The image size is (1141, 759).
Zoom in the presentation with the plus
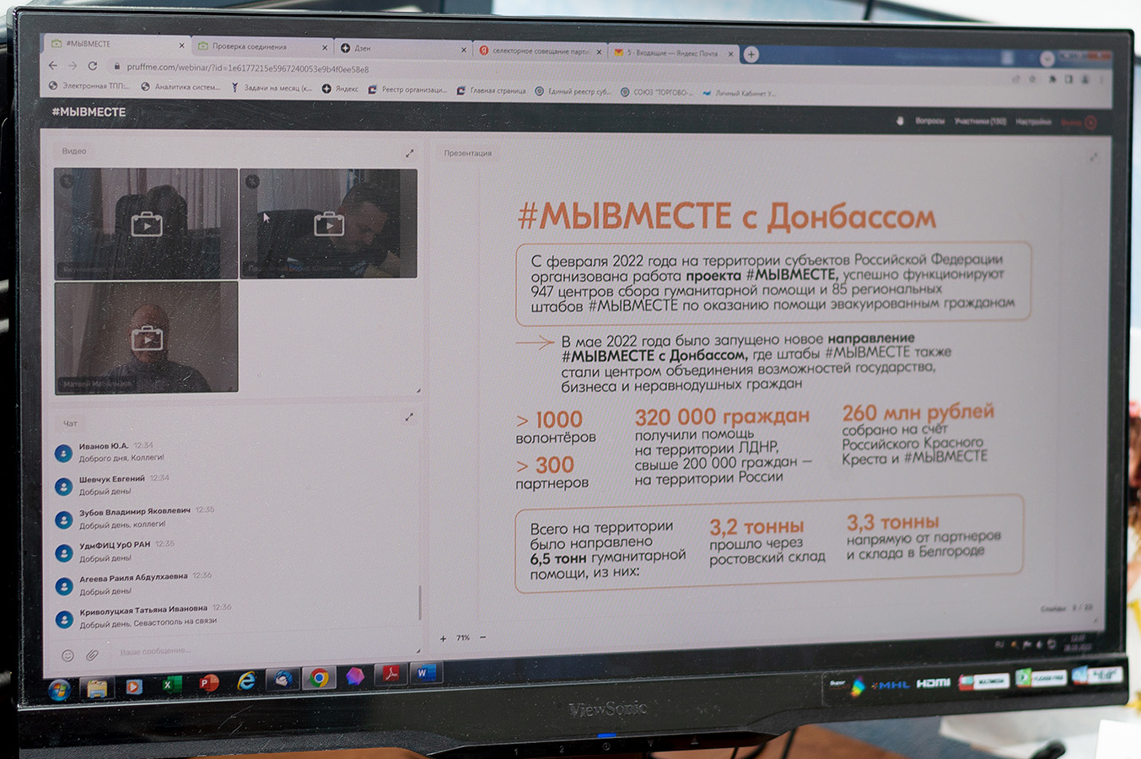(x=443, y=638)
